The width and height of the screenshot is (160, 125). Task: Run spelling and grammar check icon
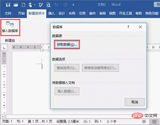tap(40, 5)
